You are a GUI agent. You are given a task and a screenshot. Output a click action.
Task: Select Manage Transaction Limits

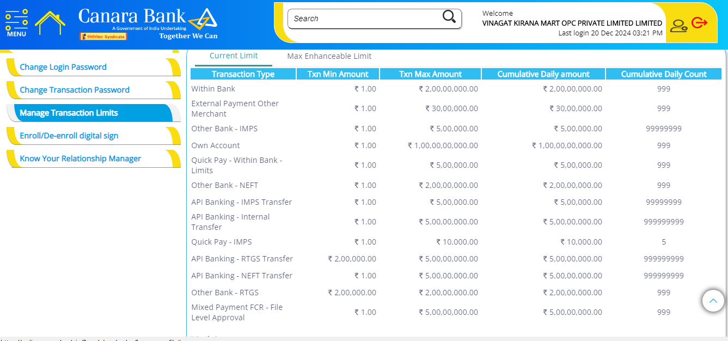93,113
